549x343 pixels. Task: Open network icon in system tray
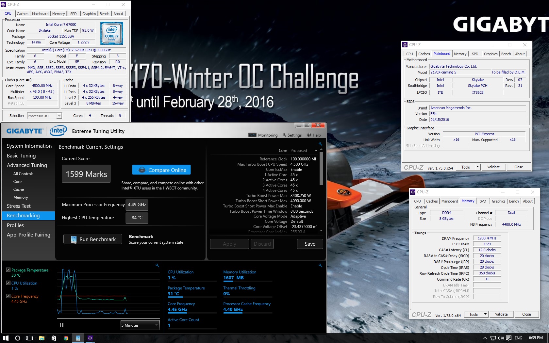493,338
